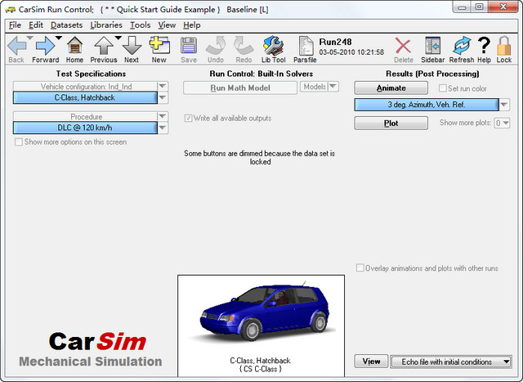Click the Undo icon
This screenshot has height=382, width=523.
pyautogui.click(x=216, y=46)
